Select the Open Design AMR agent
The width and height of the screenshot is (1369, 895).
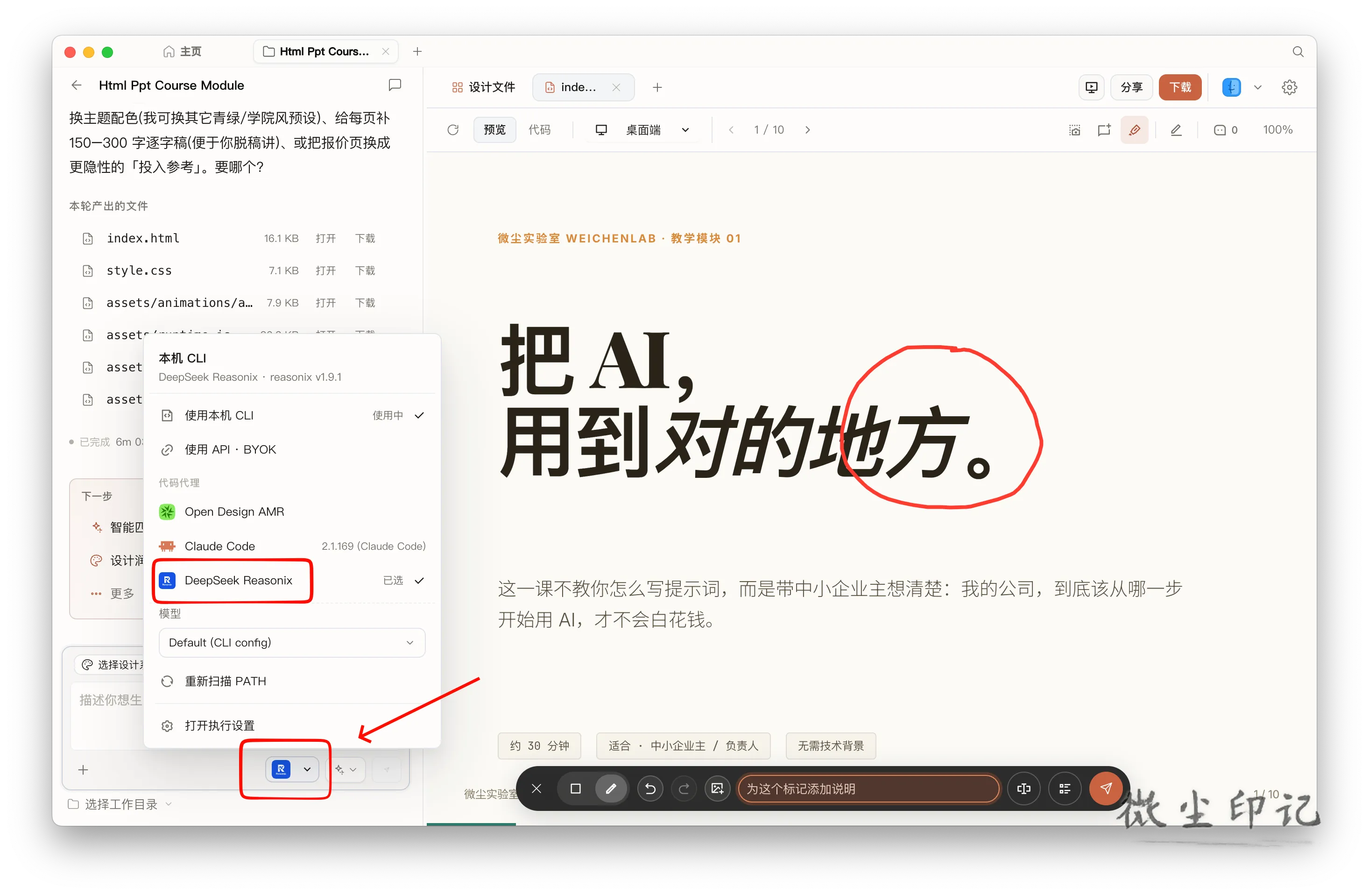(x=292, y=511)
